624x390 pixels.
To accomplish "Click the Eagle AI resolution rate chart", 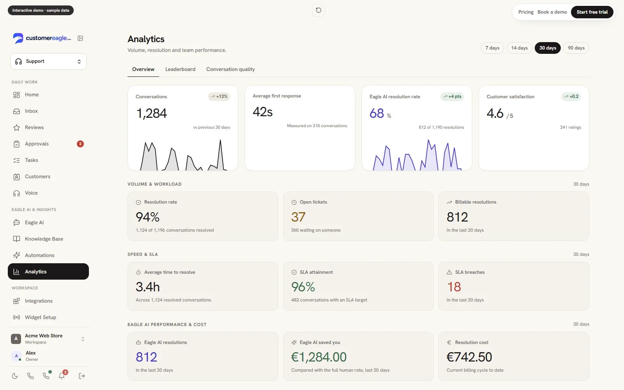I will [x=417, y=155].
